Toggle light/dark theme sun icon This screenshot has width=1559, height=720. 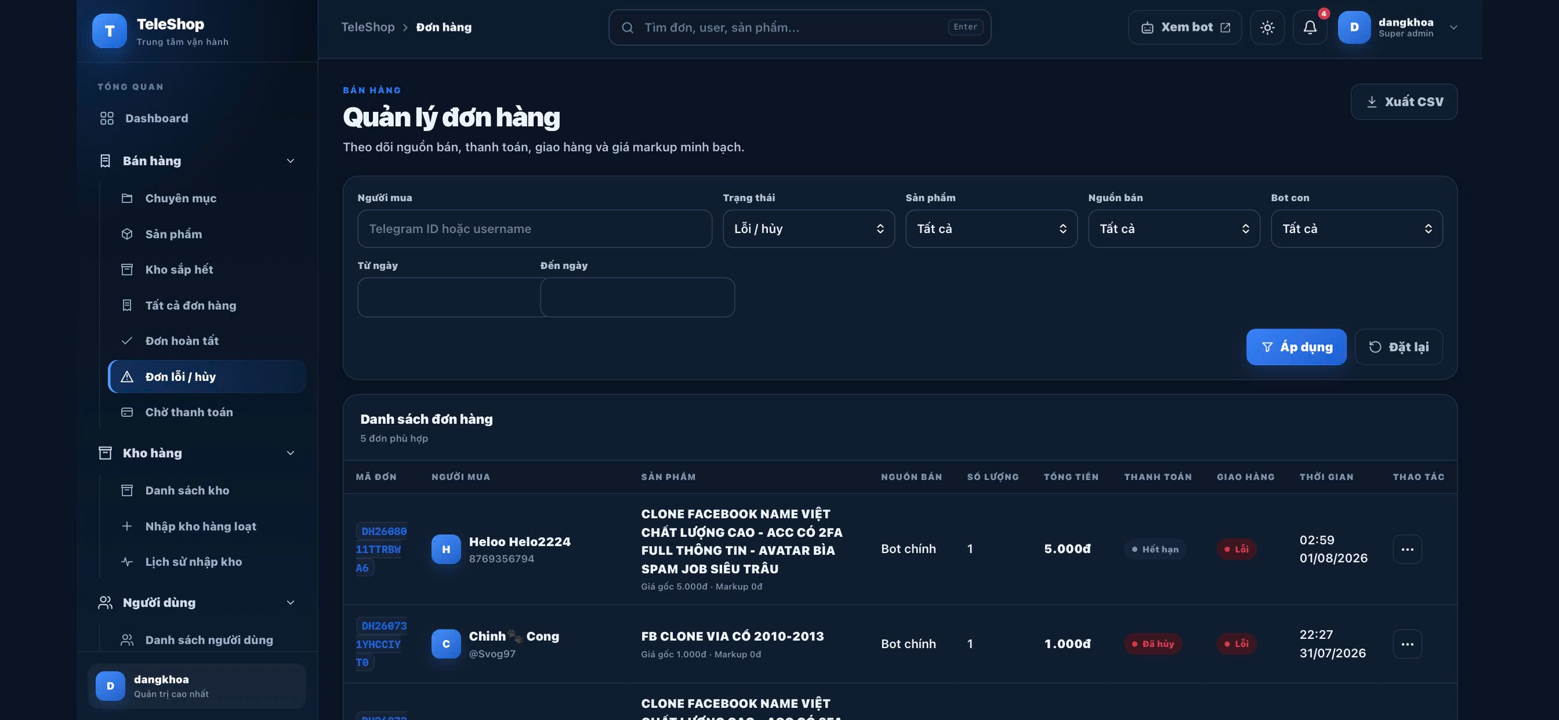pos(1267,27)
